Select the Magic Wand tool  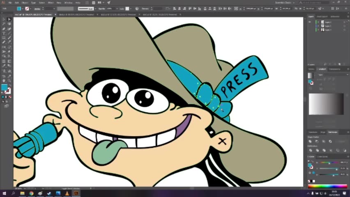coord(4,24)
